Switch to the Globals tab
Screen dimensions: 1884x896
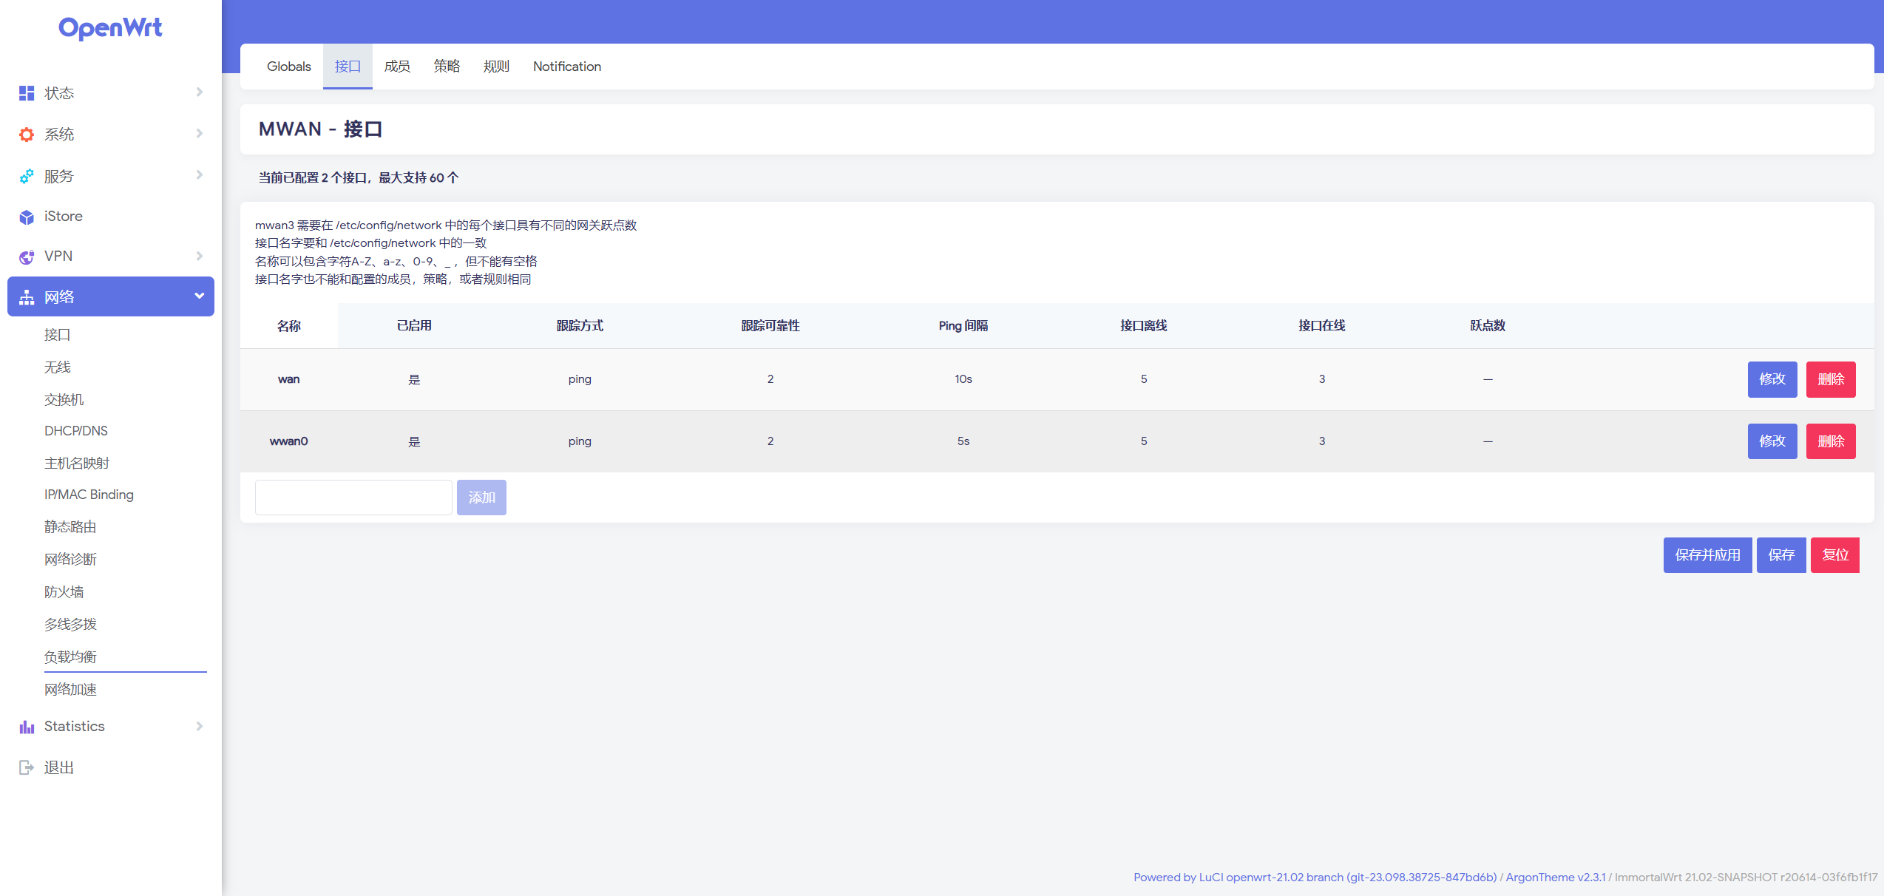(289, 67)
